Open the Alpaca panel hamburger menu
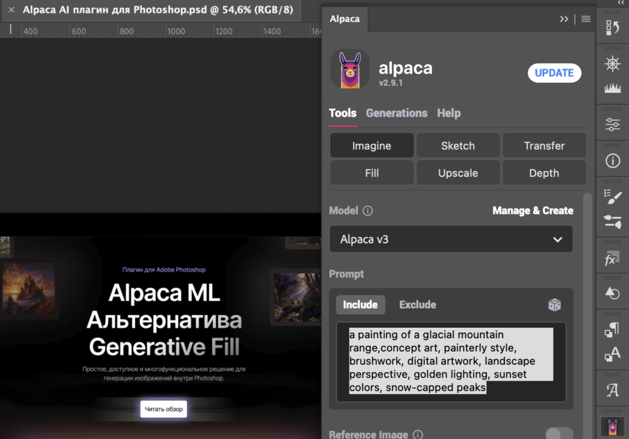The width and height of the screenshot is (629, 439). (585, 19)
